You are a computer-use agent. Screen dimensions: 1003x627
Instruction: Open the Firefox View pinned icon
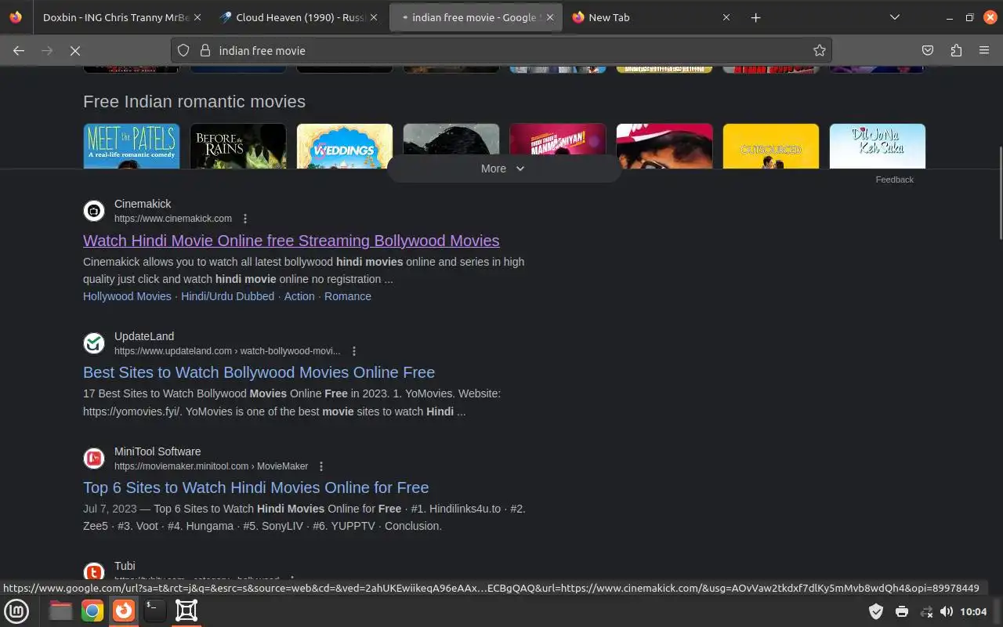pyautogui.click(x=16, y=17)
